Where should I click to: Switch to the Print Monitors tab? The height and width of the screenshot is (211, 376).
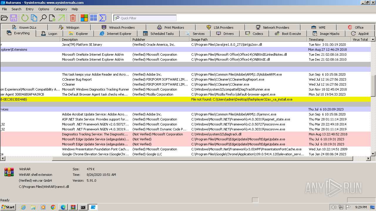pos(171,27)
